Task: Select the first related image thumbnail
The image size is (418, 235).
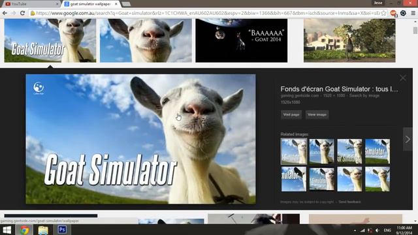Action: pos(294,151)
